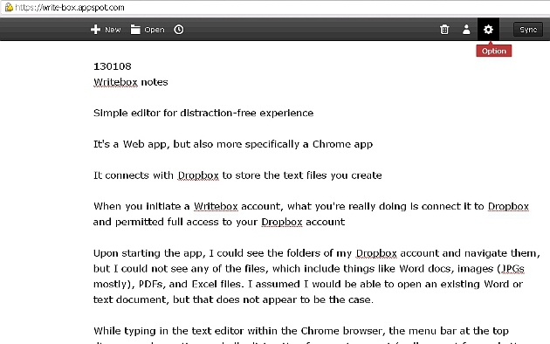This screenshot has width=550, height=344.
Task: Delete the document with the trash icon
Action: [444, 30]
